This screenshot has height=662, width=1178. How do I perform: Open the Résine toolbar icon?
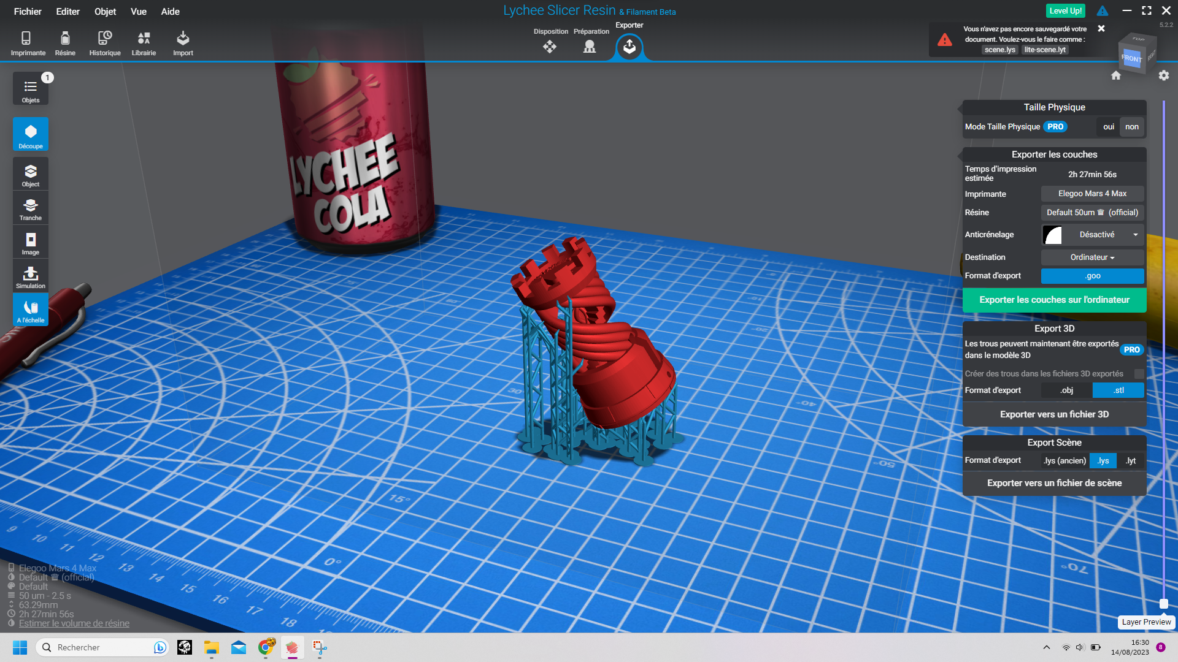click(x=65, y=43)
